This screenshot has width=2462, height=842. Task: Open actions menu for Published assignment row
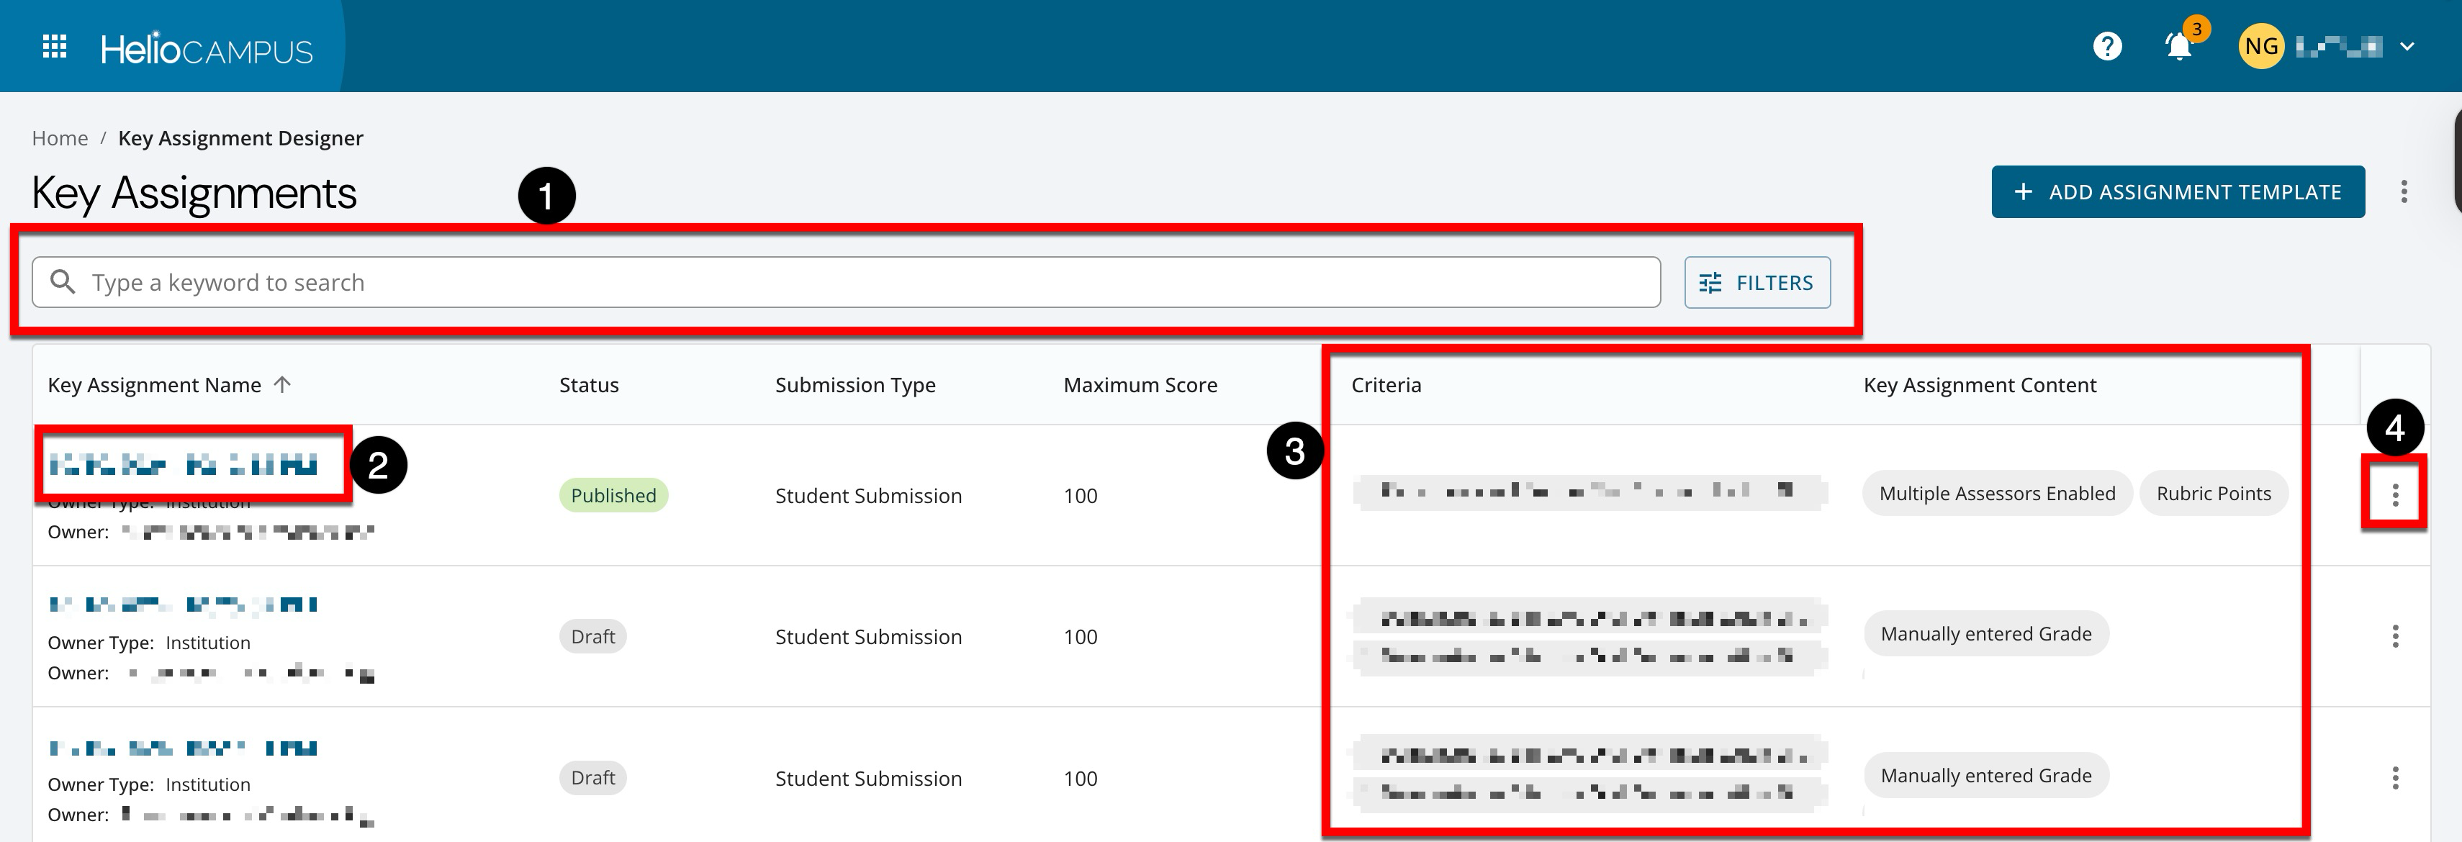pos(2394,495)
